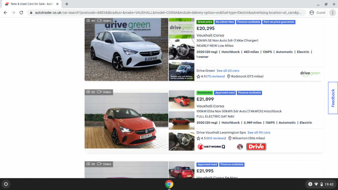Click the No admin fees badge
The width and height of the screenshot is (338, 190).
click(225, 22)
